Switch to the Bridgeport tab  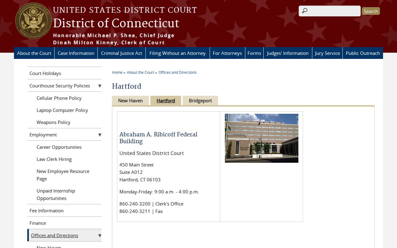point(200,100)
